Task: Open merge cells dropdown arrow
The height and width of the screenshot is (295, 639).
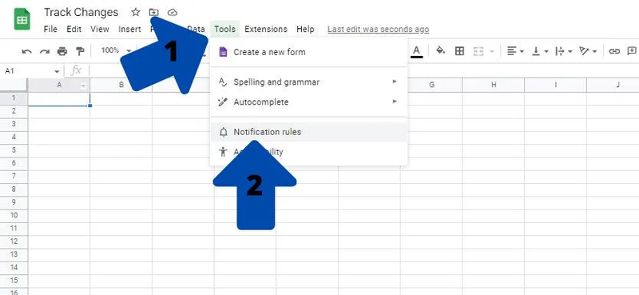Action: click(491, 51)
